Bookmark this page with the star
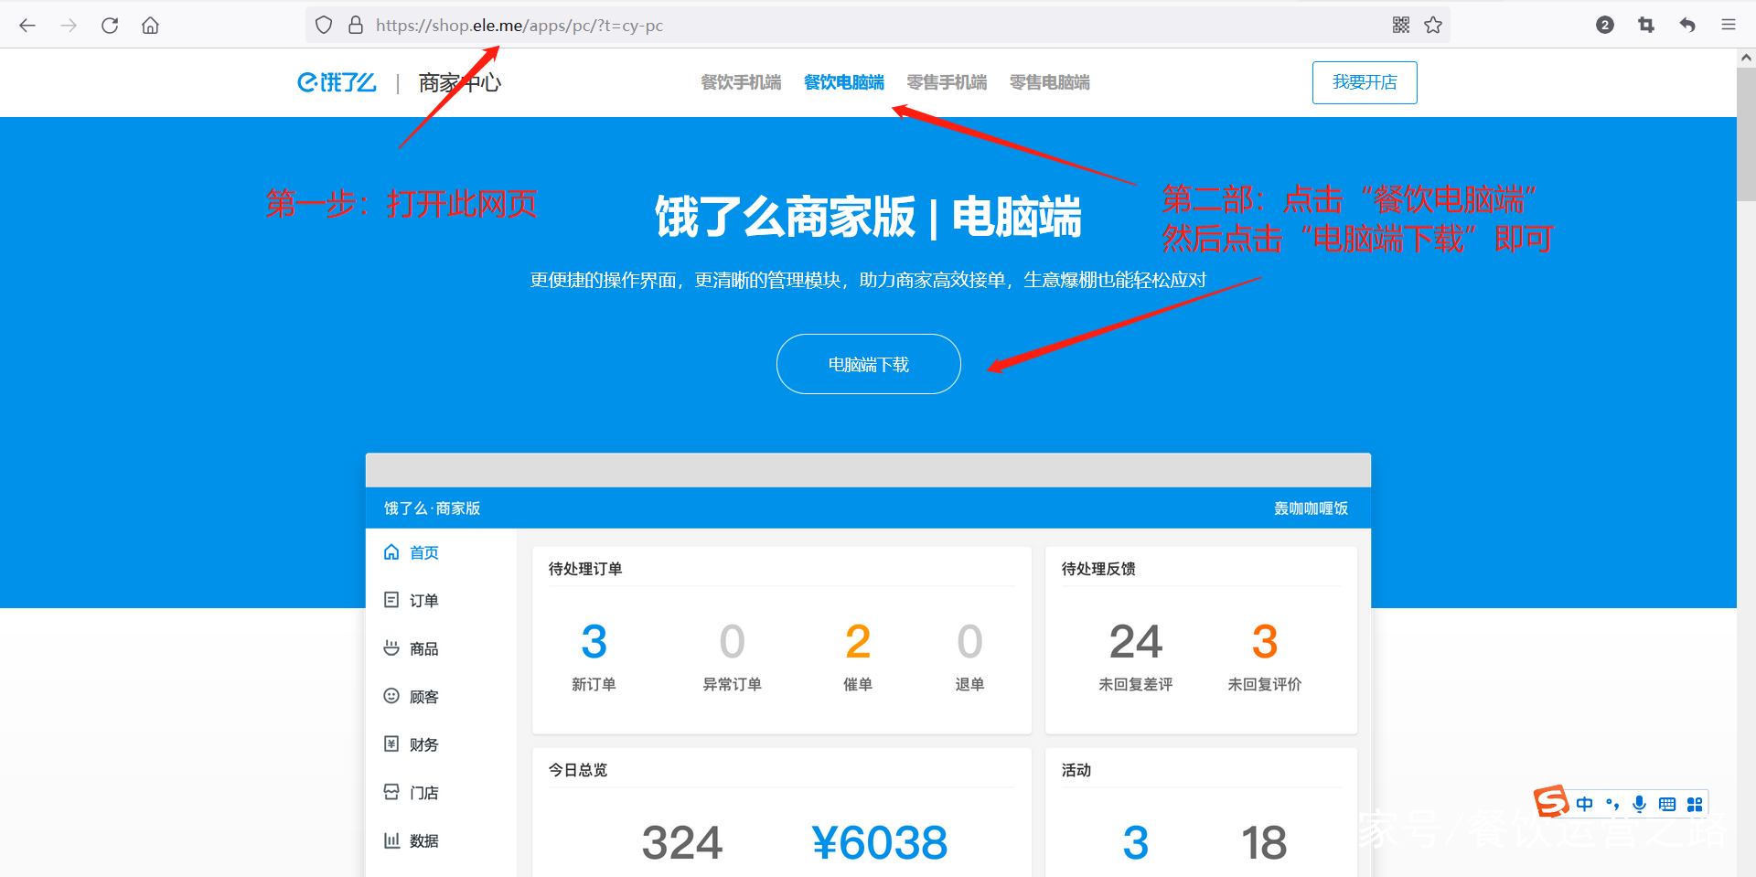The height and width of the screenshot is (877, 1756). (x=1433, y=25)
